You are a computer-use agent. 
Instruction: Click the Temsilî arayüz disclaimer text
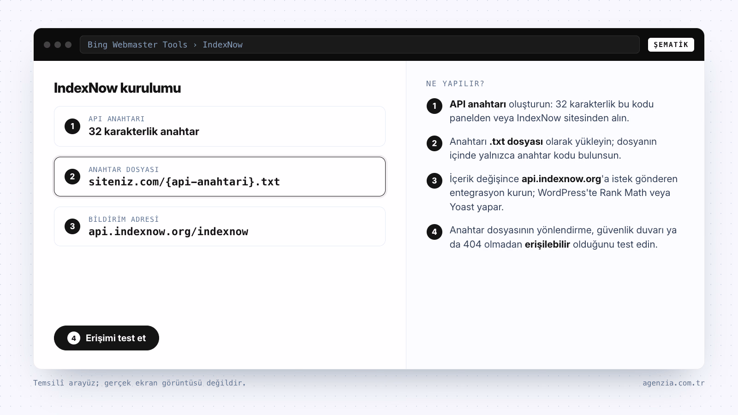139,383
